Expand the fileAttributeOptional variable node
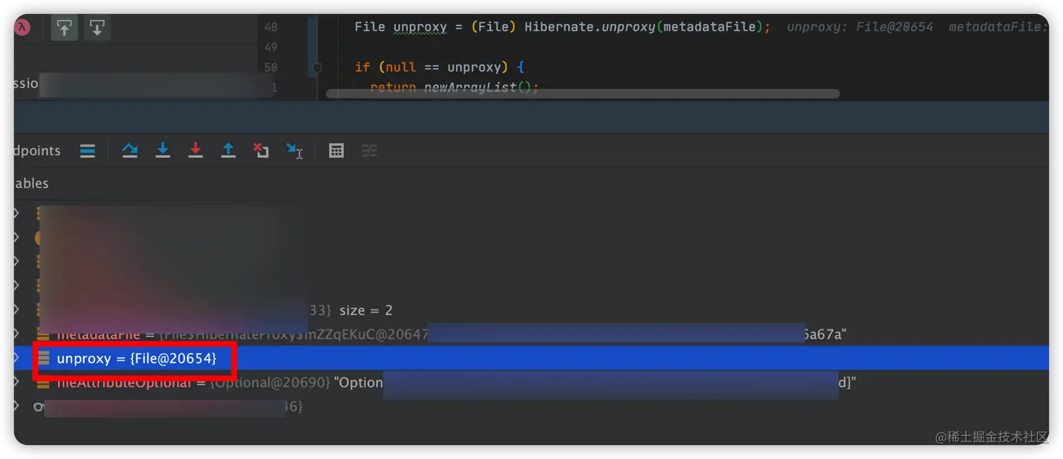Viewport: 1063px width, 459px height. (17, 382)
